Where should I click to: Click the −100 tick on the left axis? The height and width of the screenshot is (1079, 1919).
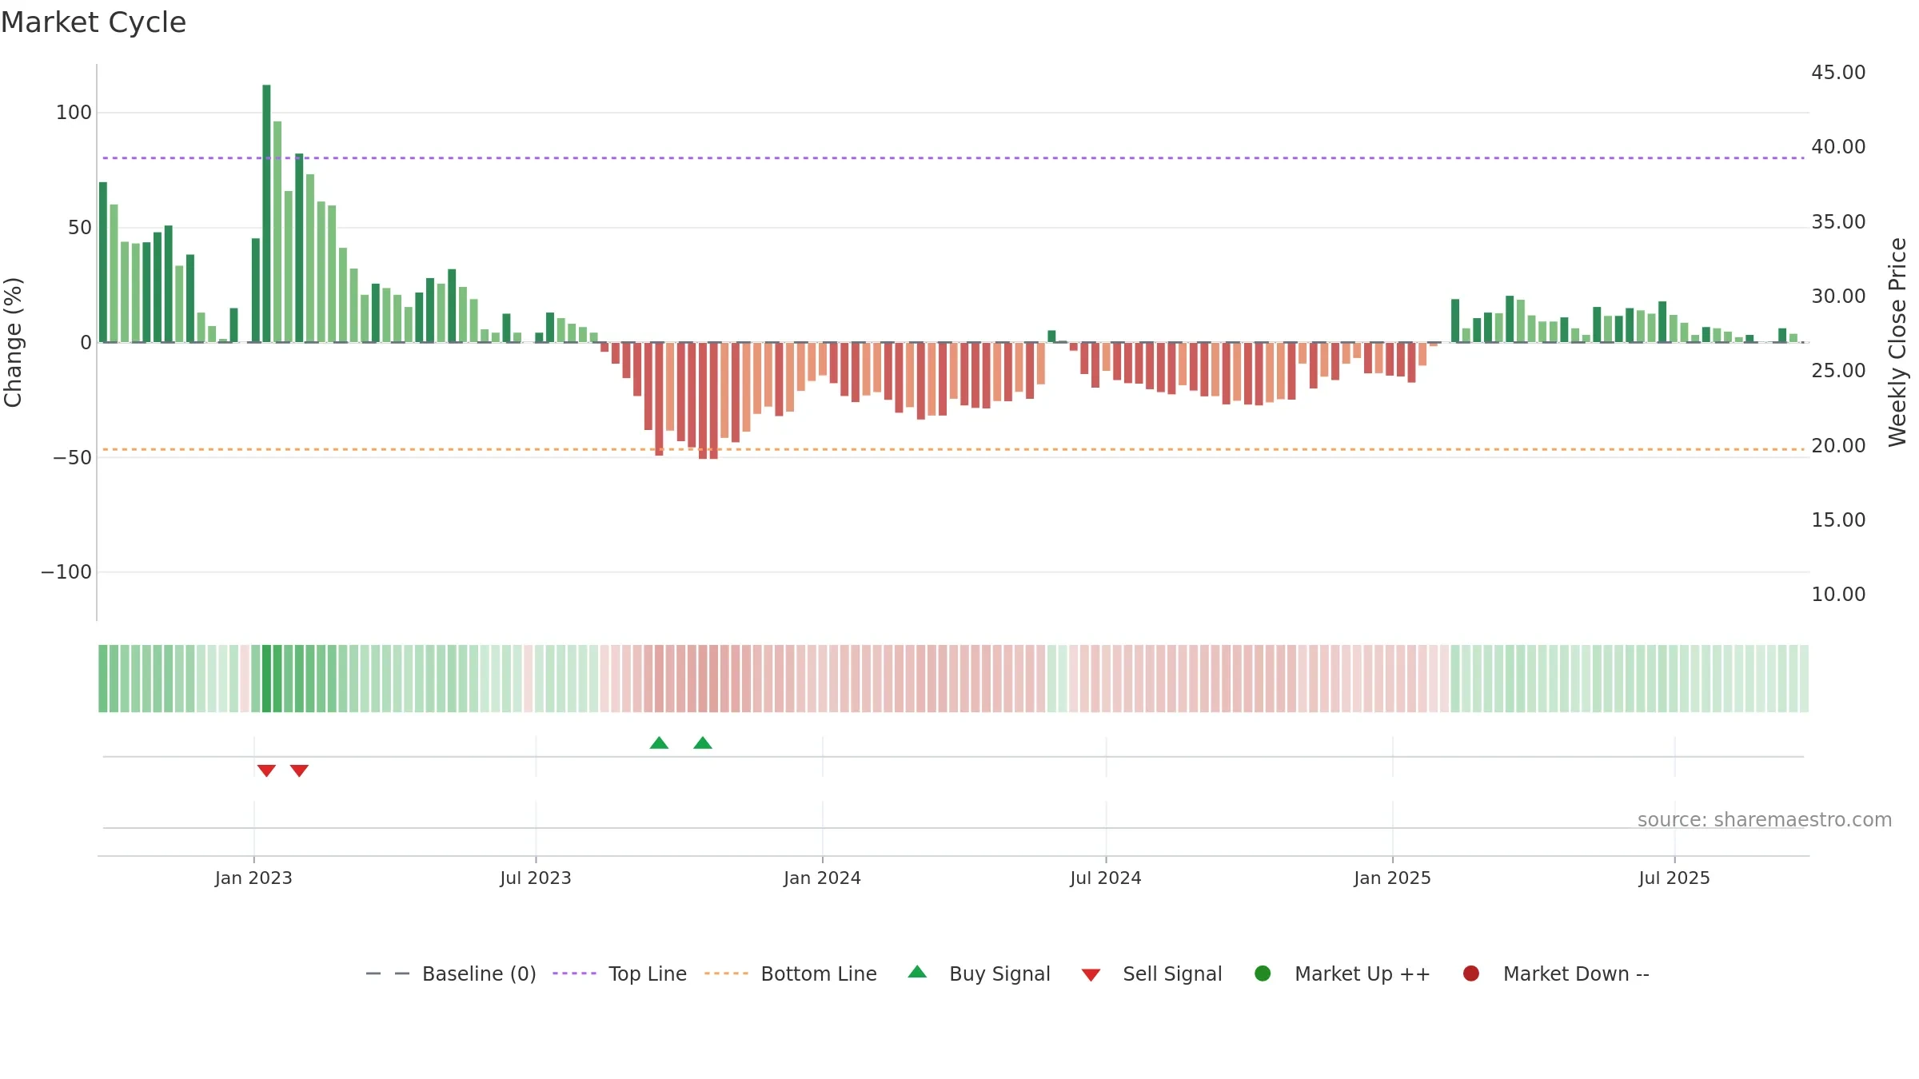click(66, 572)
